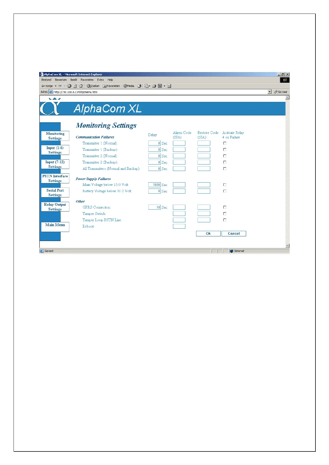Click the Transmitter 1 (Backup) restore code field
This screenshot has height=465, width=329.
(204, 149)
